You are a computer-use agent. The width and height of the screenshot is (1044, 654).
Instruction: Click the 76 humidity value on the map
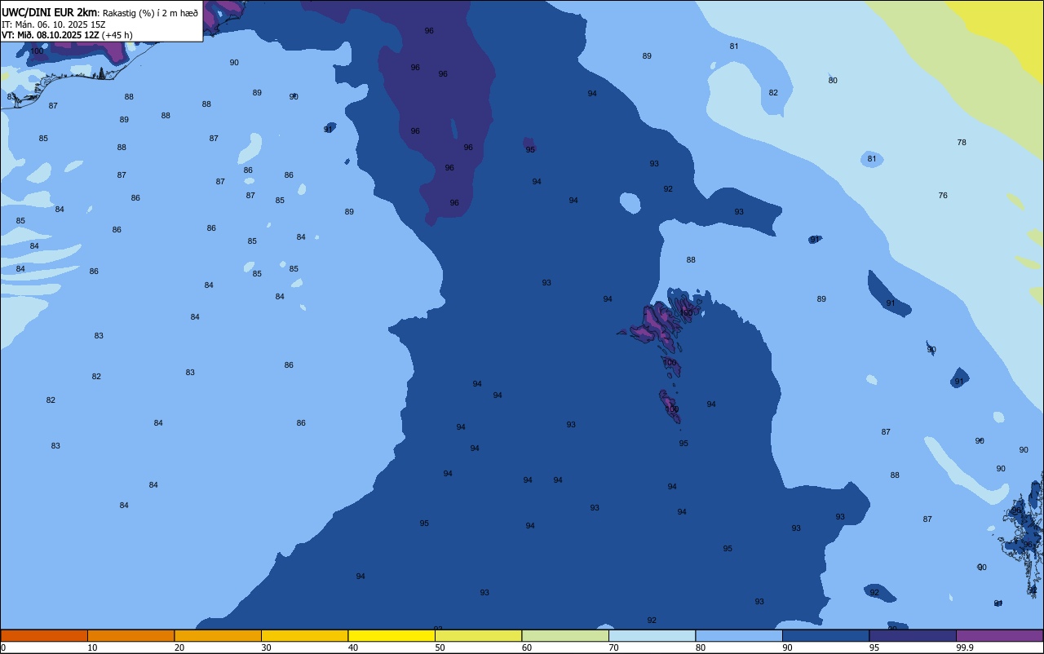pos(943,196)
